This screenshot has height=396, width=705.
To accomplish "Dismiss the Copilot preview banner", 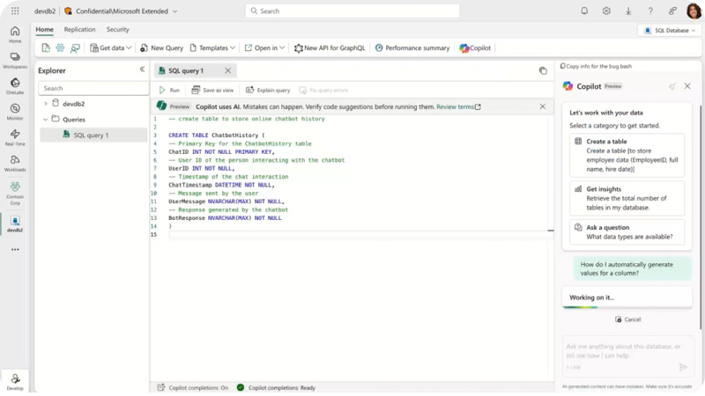I will tap(542, 106).
